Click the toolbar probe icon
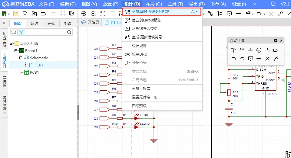This screenshot has width=291, height=158. [280, 14]
